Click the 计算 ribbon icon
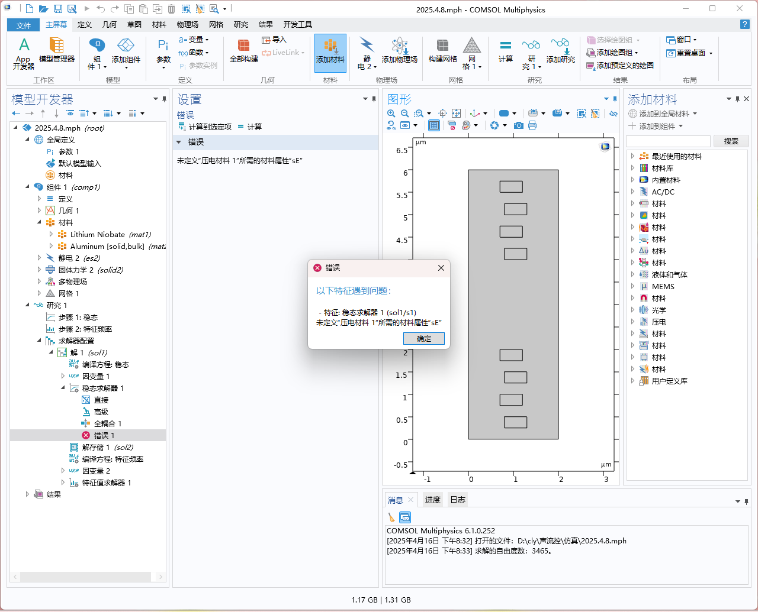The width and height of the screenshot is (758, 612). (506, 50)
